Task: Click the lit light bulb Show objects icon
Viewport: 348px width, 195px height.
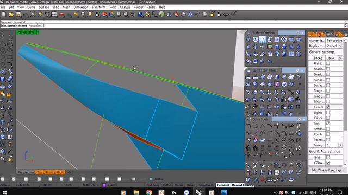Action: tap(90, 15)
